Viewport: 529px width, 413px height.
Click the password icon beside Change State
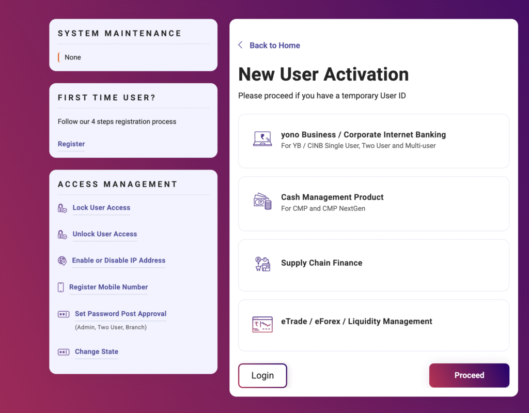[64, 352]
